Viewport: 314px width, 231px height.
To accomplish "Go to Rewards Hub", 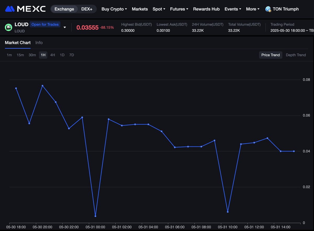I will pyautogui.click(x=206, y=9).
